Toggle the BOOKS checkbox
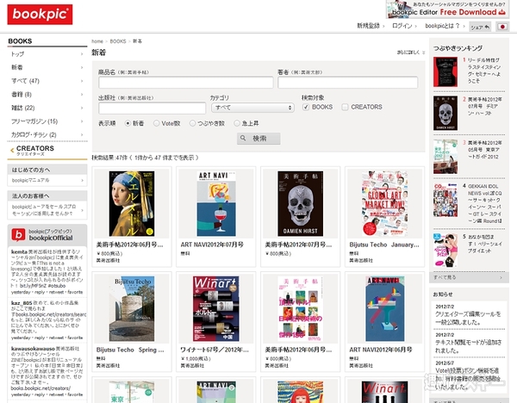Screen dimensions: 517x403 click(x=306, y=107)
